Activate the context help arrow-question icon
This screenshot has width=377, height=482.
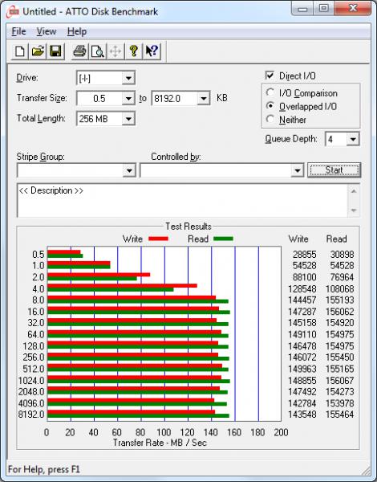[152, 51]
